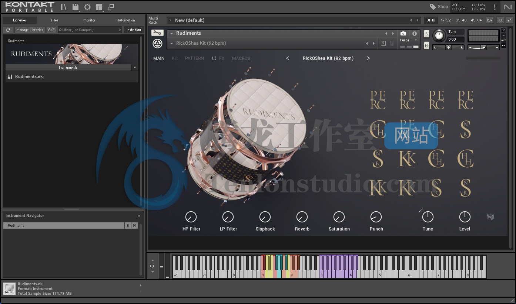This screenshot has width=516, height=304.
Task: Open the Purge dropdown menu
Action: (x=416, y=40)
